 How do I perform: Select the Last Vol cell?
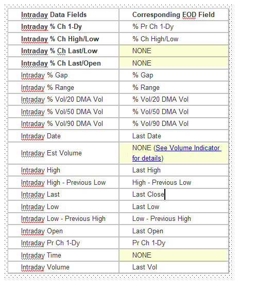point(174,267)
